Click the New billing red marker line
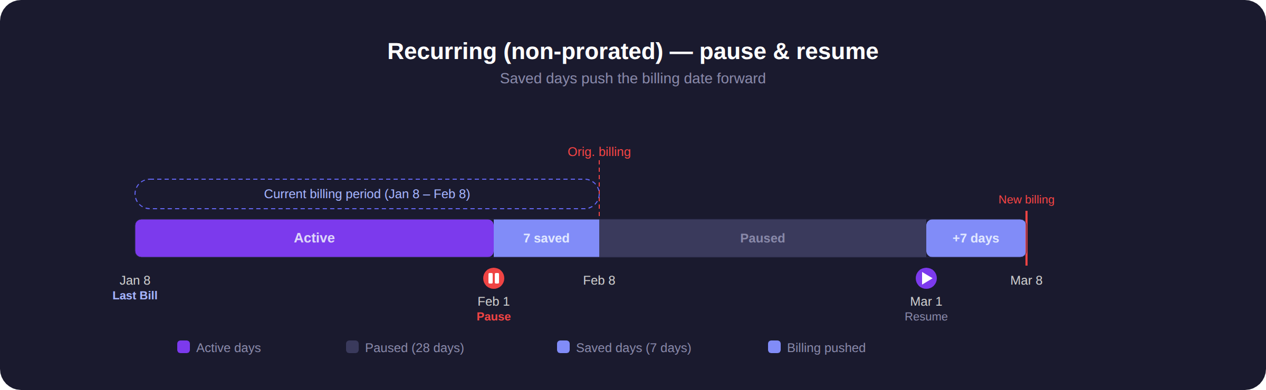Screen dimensions: 1266x390 [x=1027, y=238]
